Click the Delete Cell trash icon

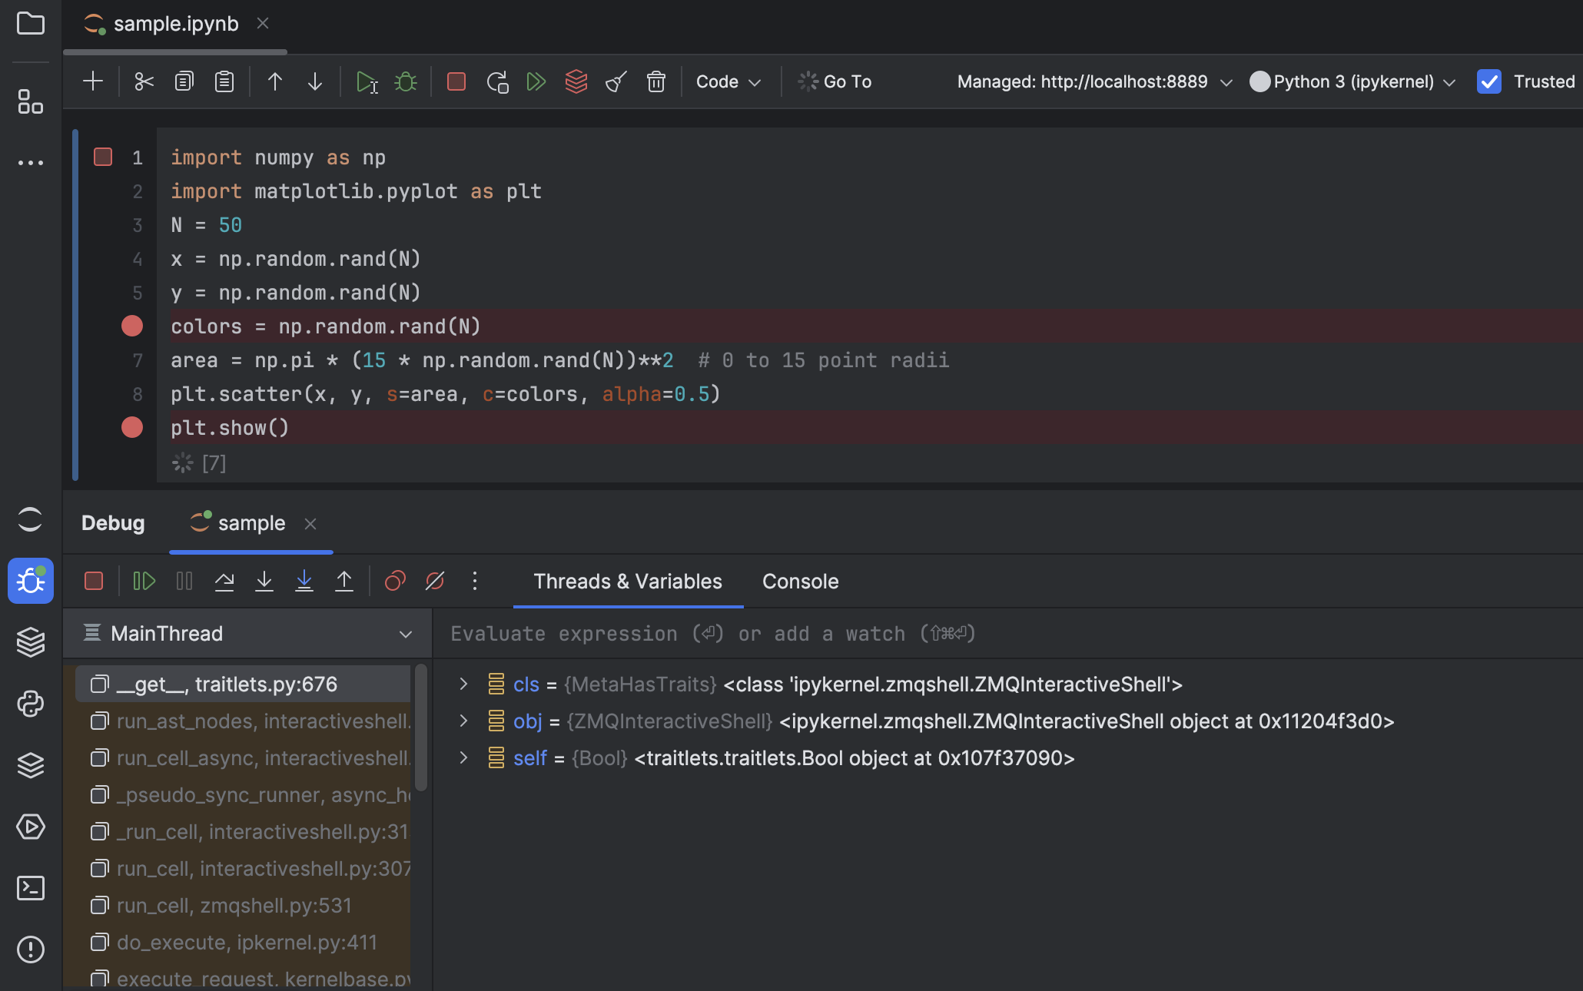[655, 81]
